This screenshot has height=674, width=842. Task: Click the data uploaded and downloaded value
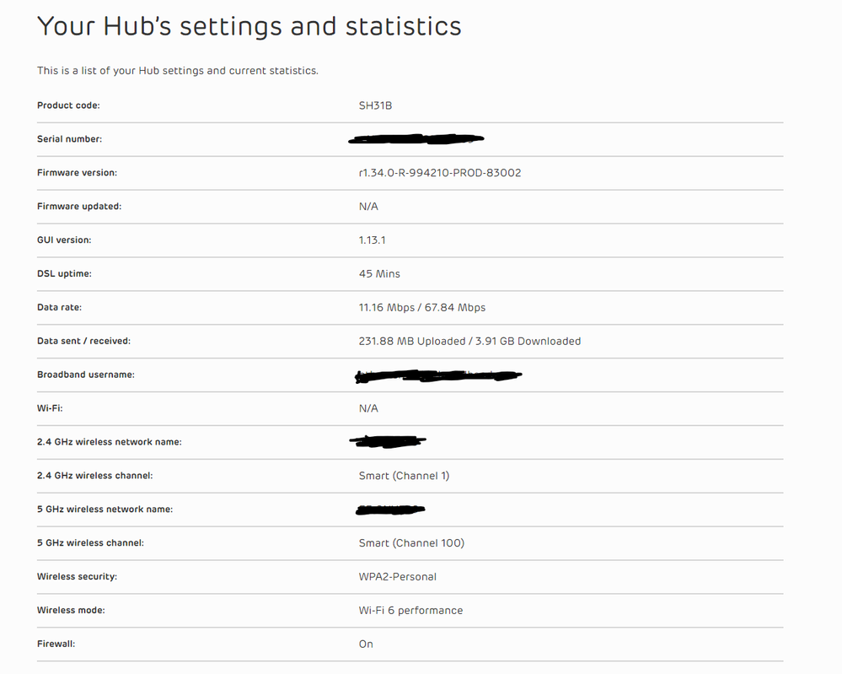click(469, 342)
